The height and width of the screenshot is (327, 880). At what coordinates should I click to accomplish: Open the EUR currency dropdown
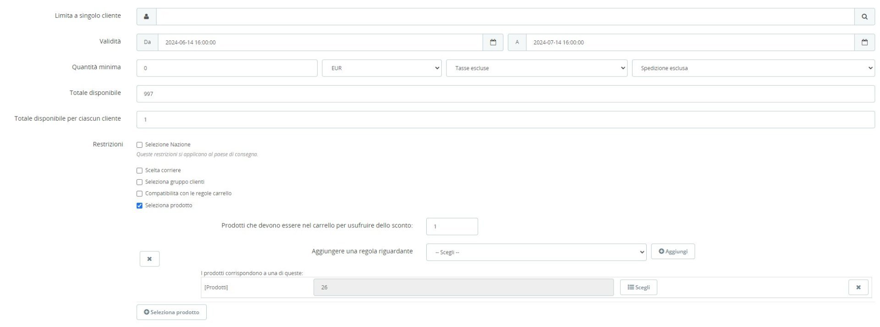(381, 68)
